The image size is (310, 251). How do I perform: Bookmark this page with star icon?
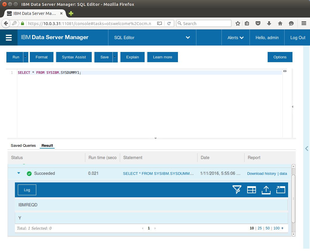tap(238, 24)
